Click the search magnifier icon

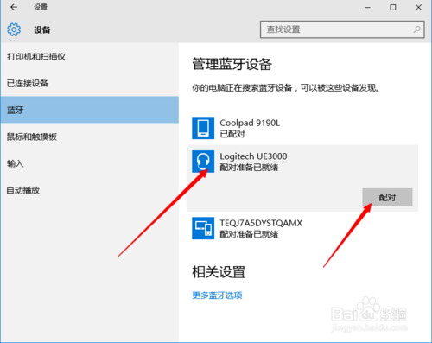pos(417,29)
